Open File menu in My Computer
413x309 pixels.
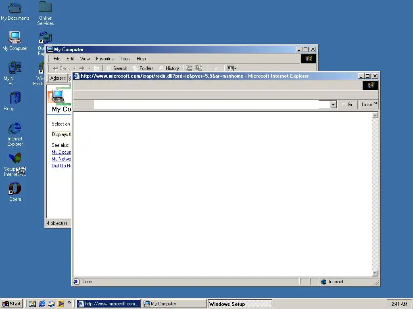pos(57,59)
